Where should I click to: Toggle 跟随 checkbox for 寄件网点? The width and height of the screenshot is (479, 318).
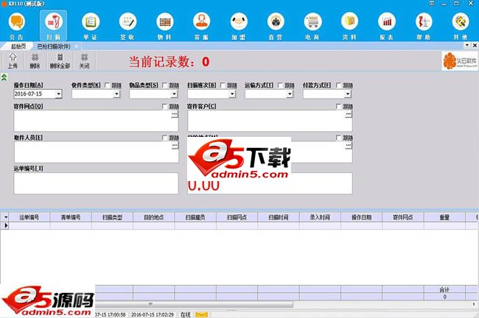[x=165, y=106]
